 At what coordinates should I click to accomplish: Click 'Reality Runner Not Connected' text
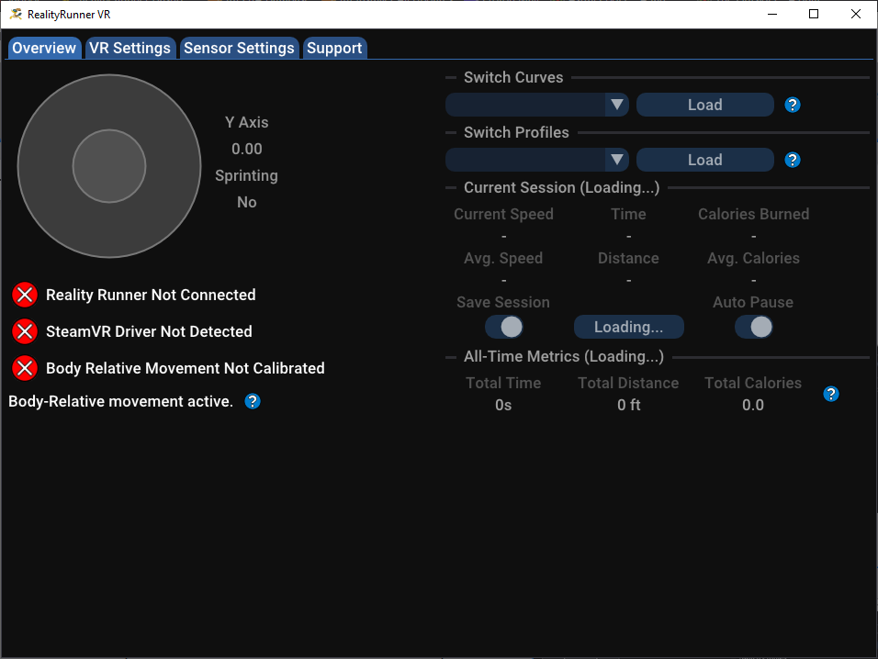(x=151, y=295)
